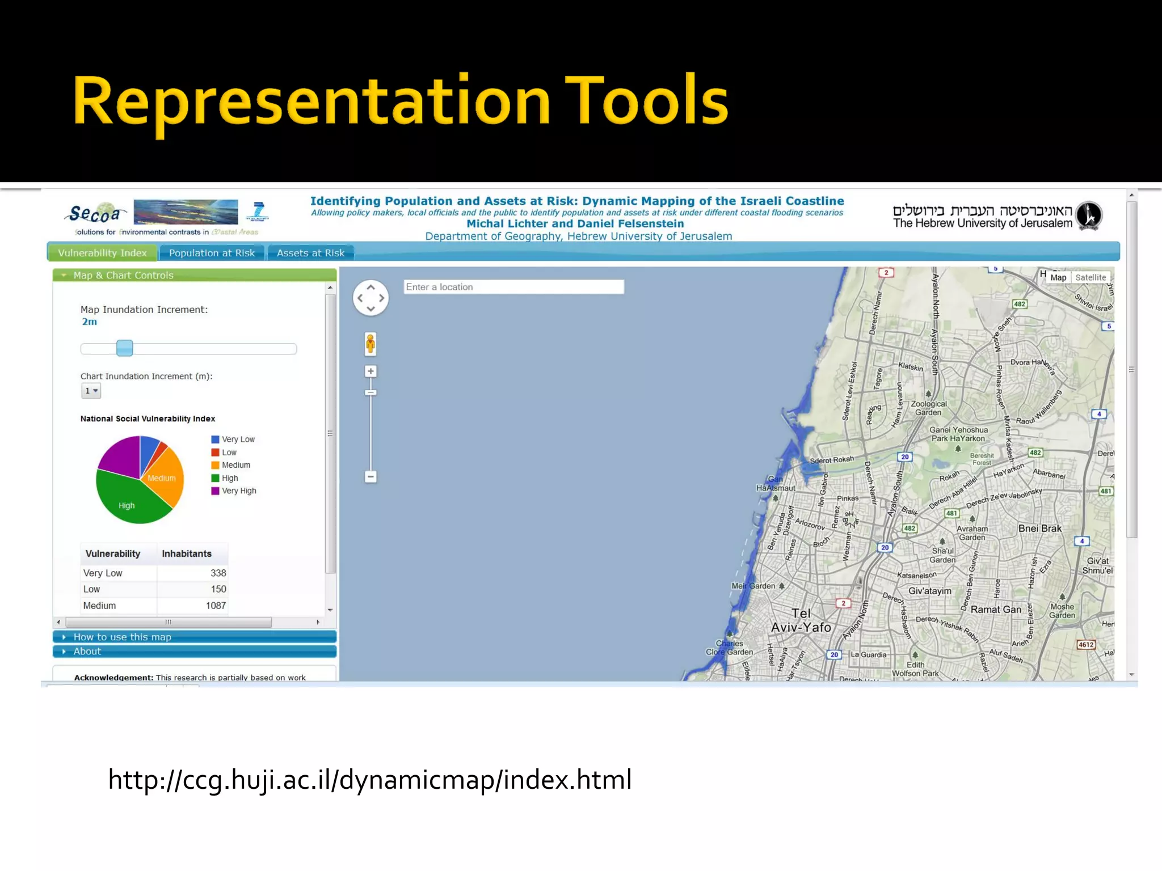Open the Population at Risk tab
Image resolution: width=1162 pixels, height=871 pixels.
tap(212, 253)
